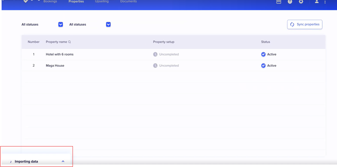Open the first All statuses dropdown
The width and height of the screenshot is (337, 167).
pos(60,25)
